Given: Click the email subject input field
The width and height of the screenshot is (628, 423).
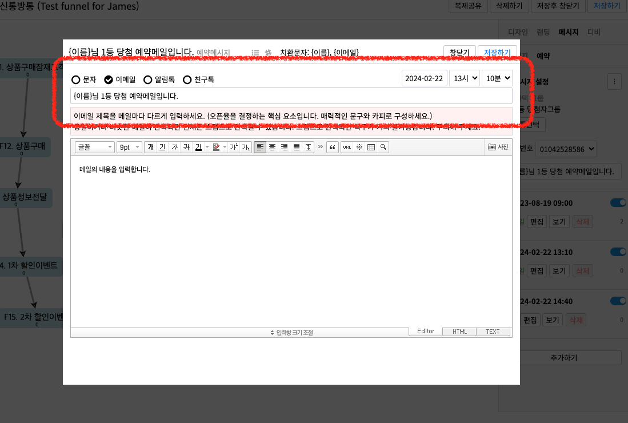Looking at the screenshot, I should pyautogui.click(x=291, y=96).
